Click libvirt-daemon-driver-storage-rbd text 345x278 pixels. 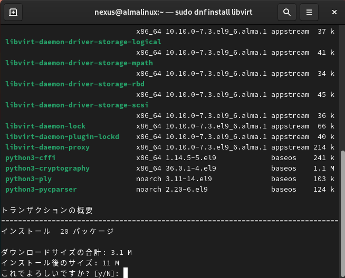coord(75,84)
